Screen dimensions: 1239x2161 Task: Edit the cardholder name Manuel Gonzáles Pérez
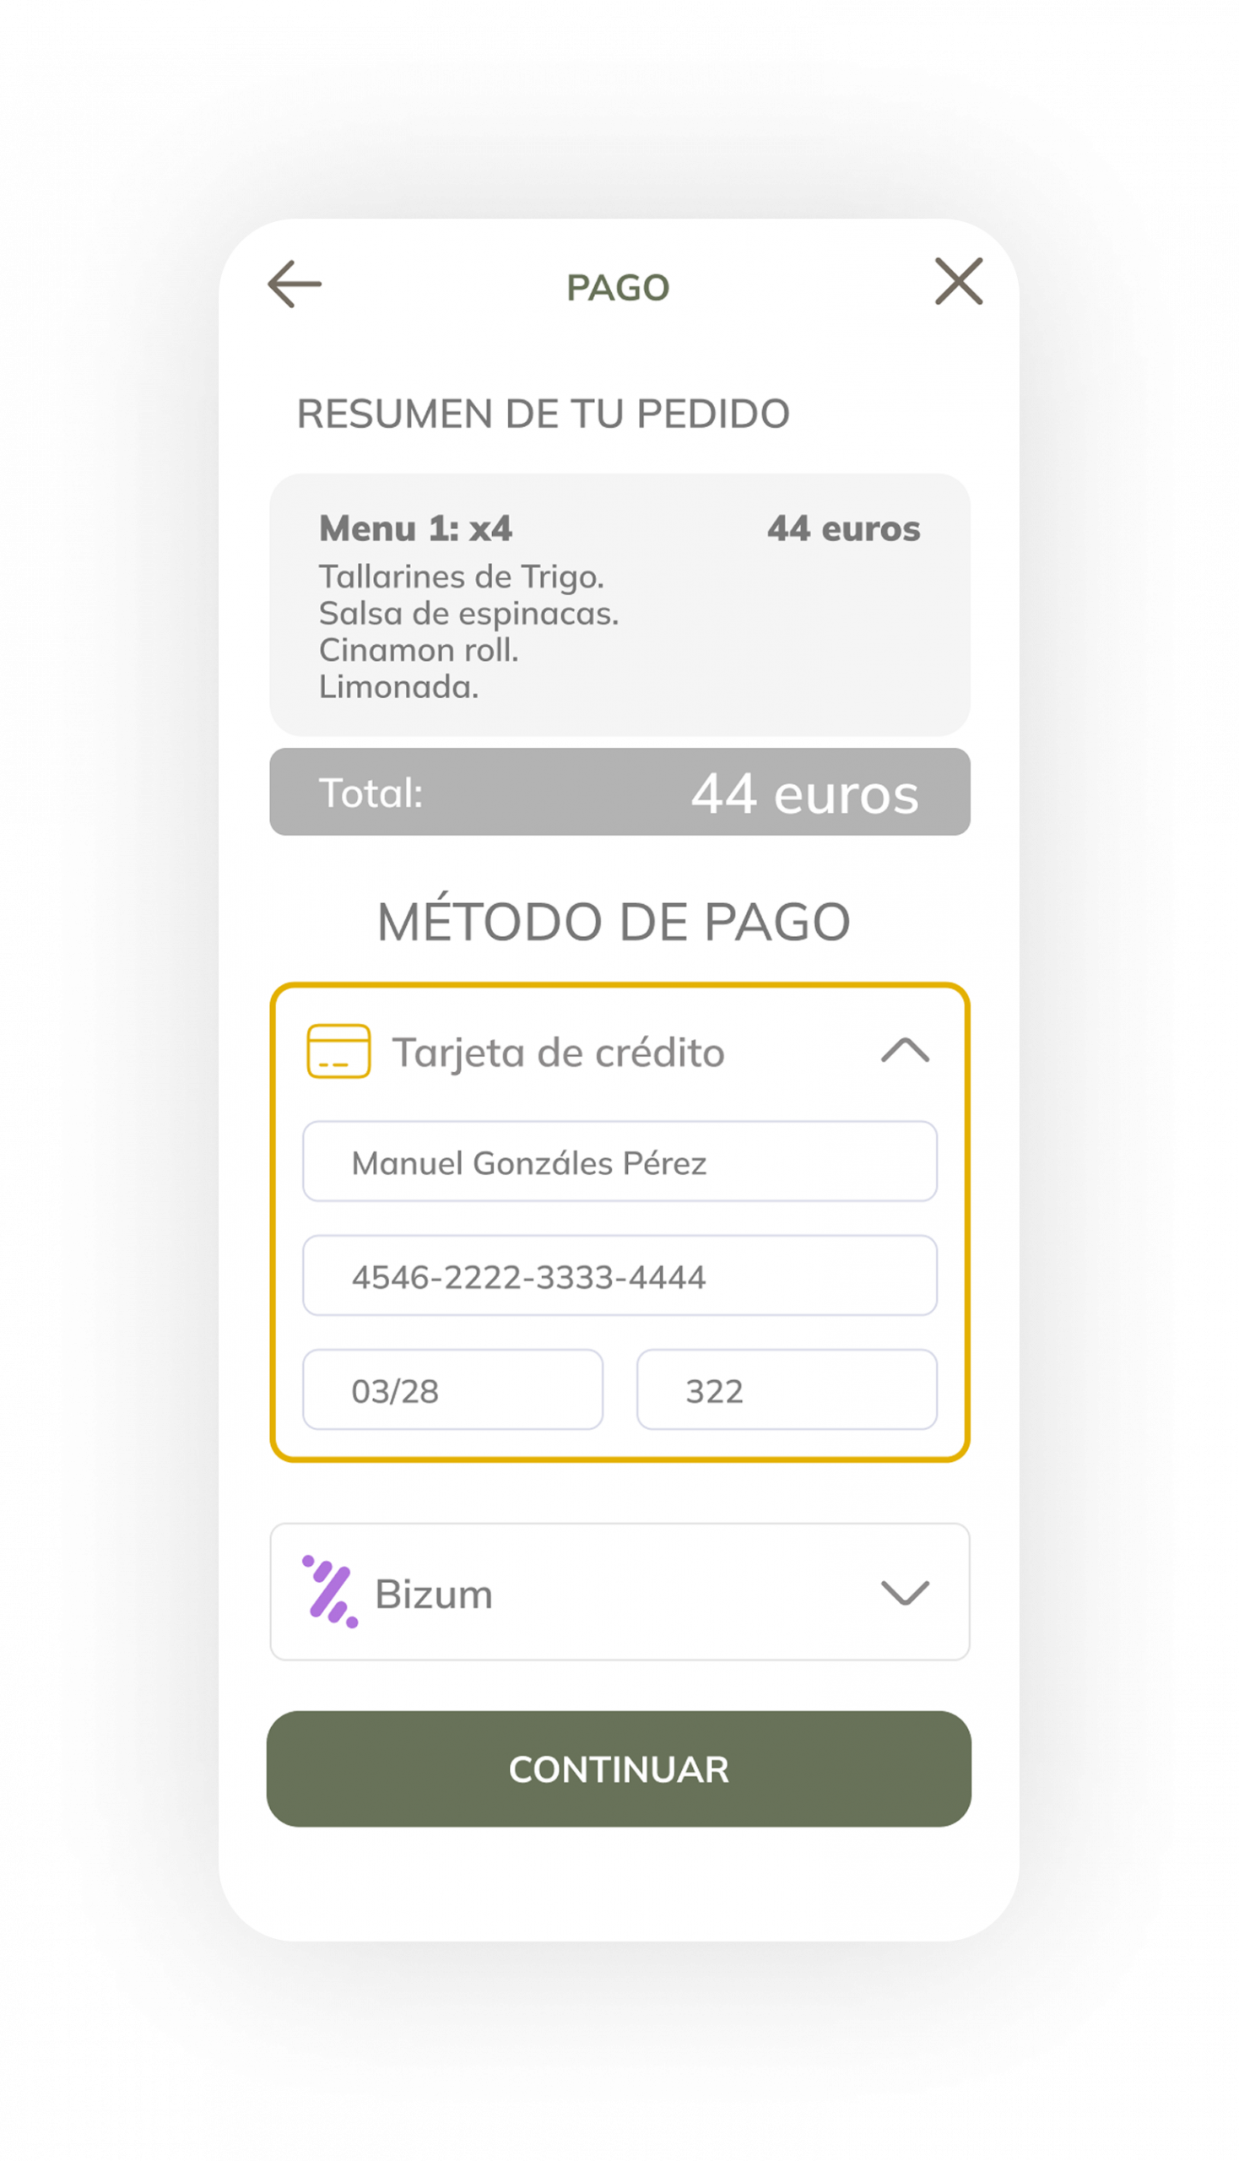(619, 1162)
